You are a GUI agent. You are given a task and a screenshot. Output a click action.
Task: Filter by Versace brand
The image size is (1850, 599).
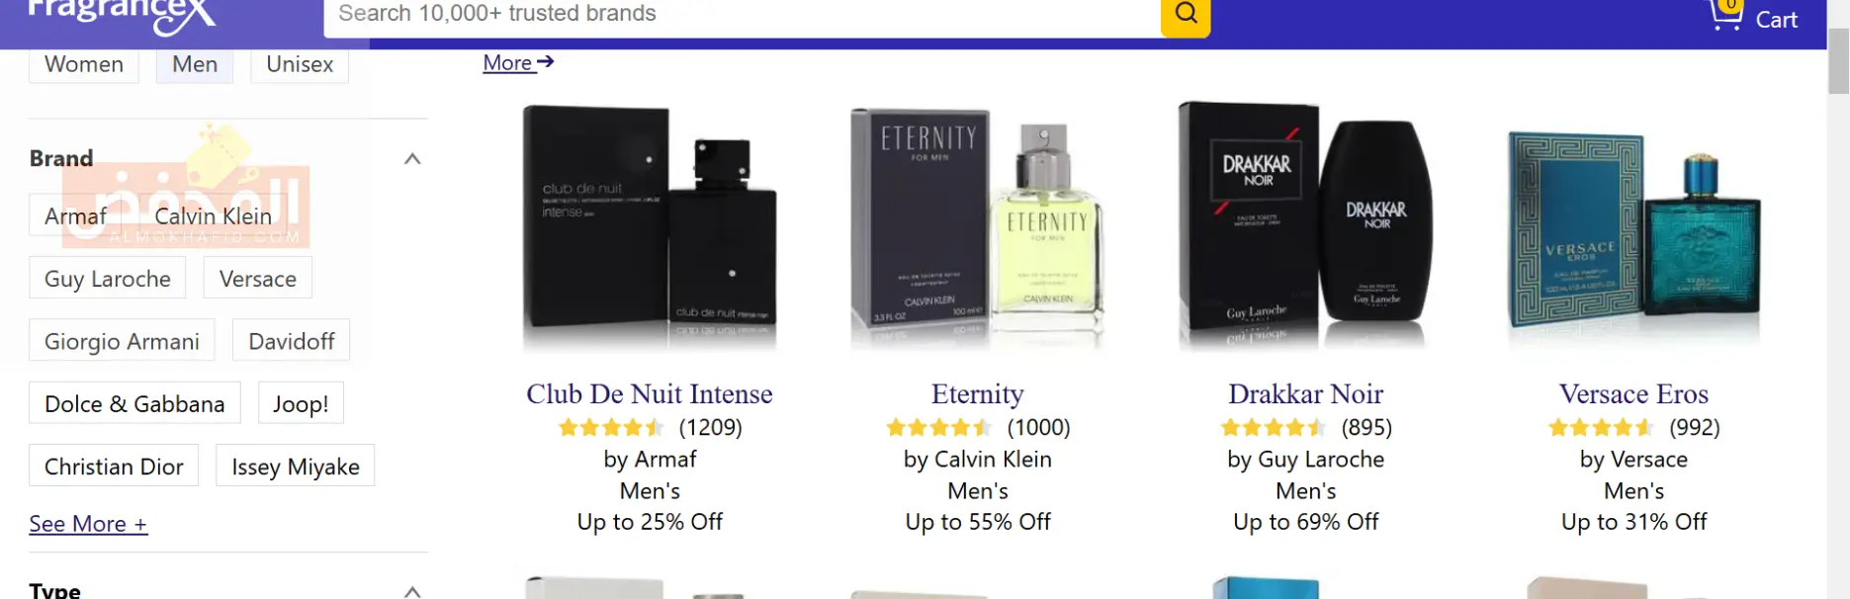(x=258, y=279)
